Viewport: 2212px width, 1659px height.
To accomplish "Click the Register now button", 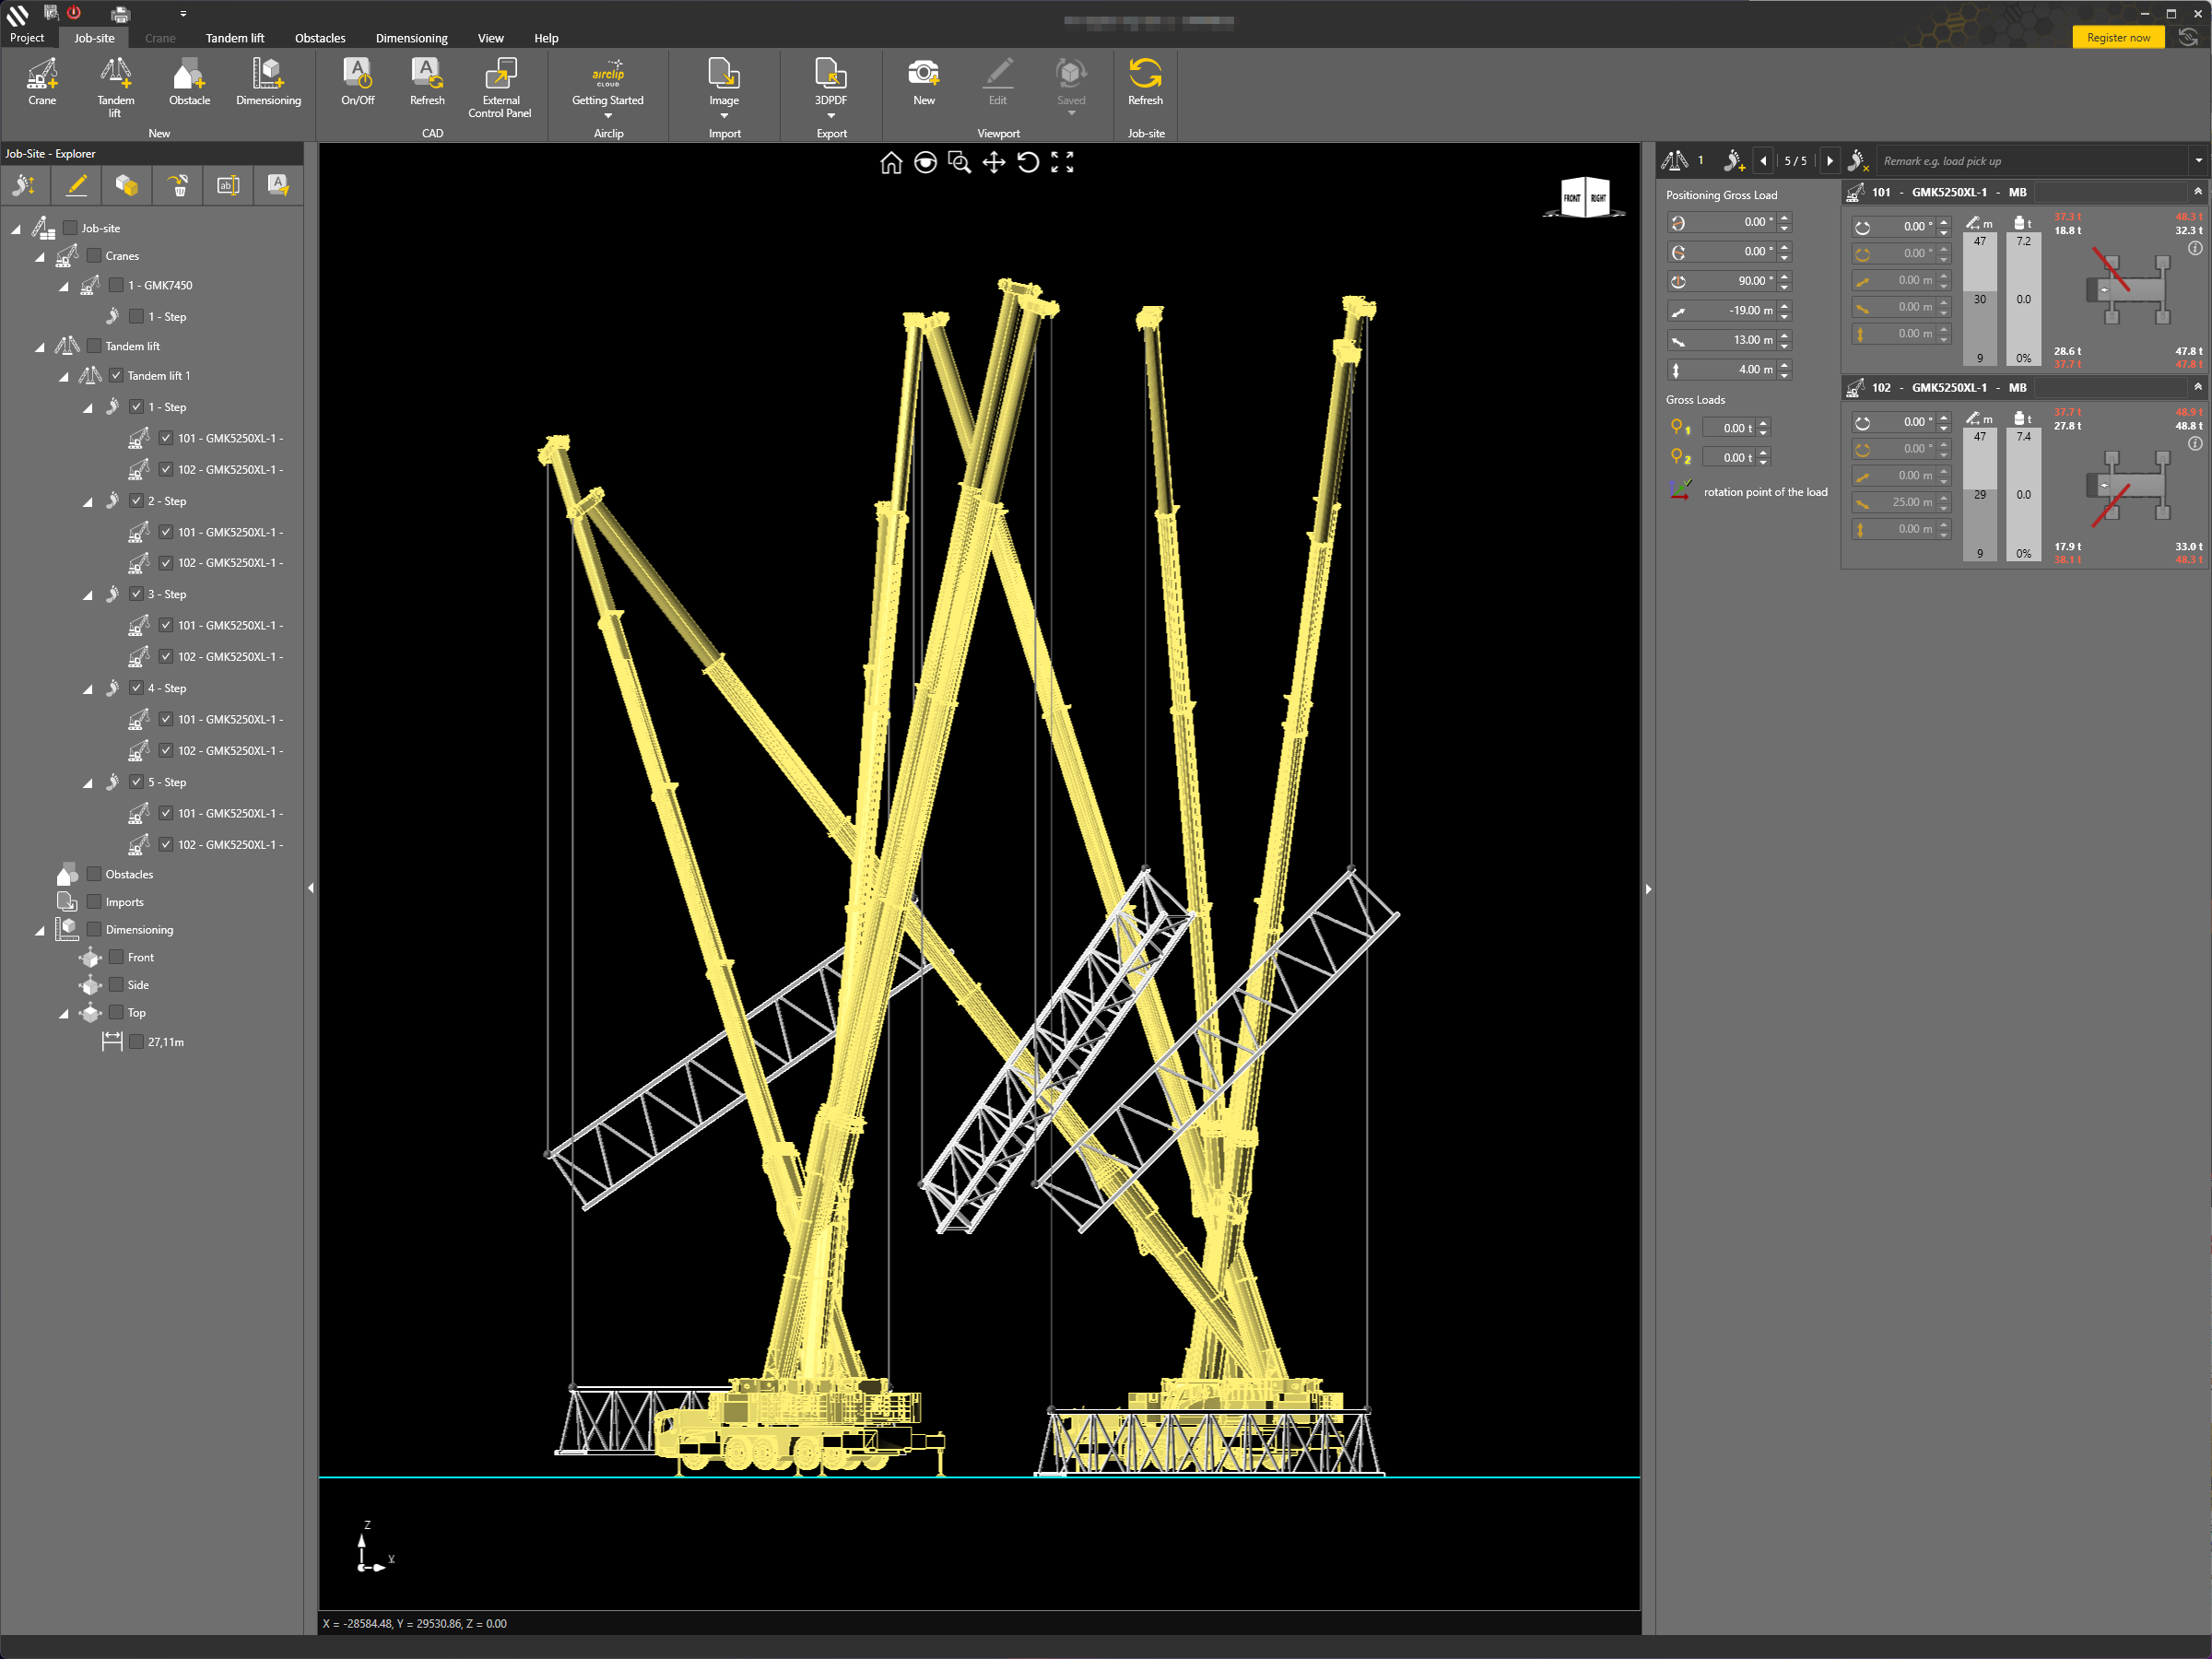I will coord(2118,38).
